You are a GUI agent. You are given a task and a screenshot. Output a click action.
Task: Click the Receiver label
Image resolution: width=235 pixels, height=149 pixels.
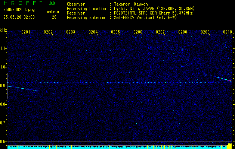[x=76, y=13]
